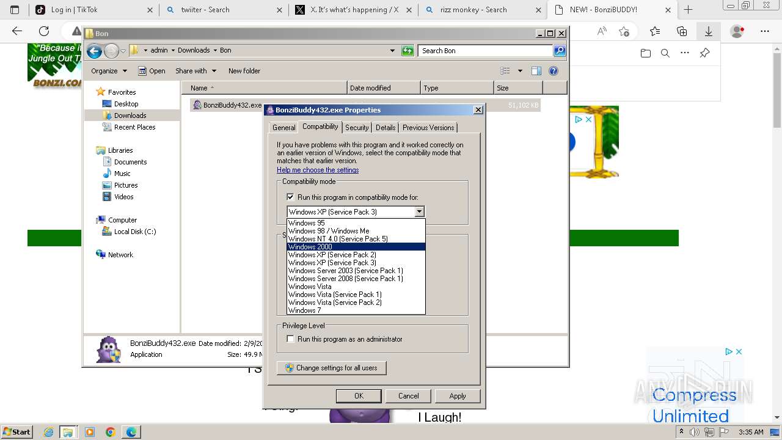This screenshot has height=440, width=782.
Task: Pin the downloads panel
Action: pos(704,53)
